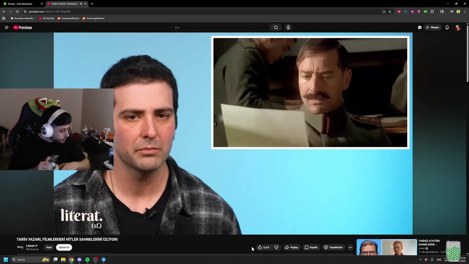Open the Tarihçi Atatürk Sahnelerini recommended thumbnail
The height and width of the screenshot is (264, 469).
tap(387, 247)
